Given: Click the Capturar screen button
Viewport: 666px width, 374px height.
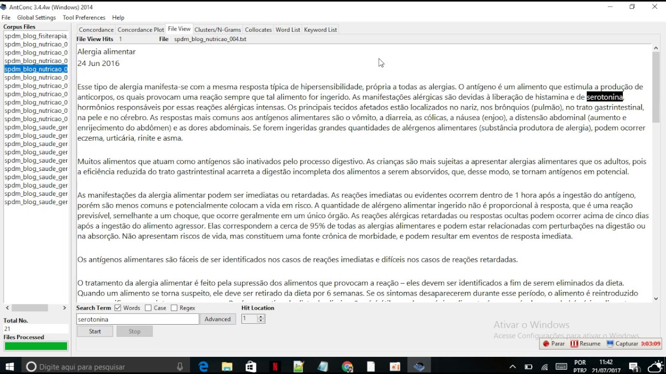Looking at the screenshot, I should [623, 343].
